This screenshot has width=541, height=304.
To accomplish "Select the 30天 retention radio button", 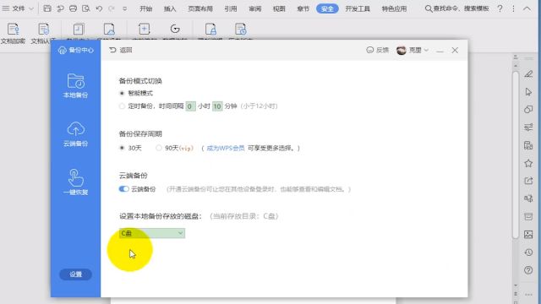I will tap(122, 148).
